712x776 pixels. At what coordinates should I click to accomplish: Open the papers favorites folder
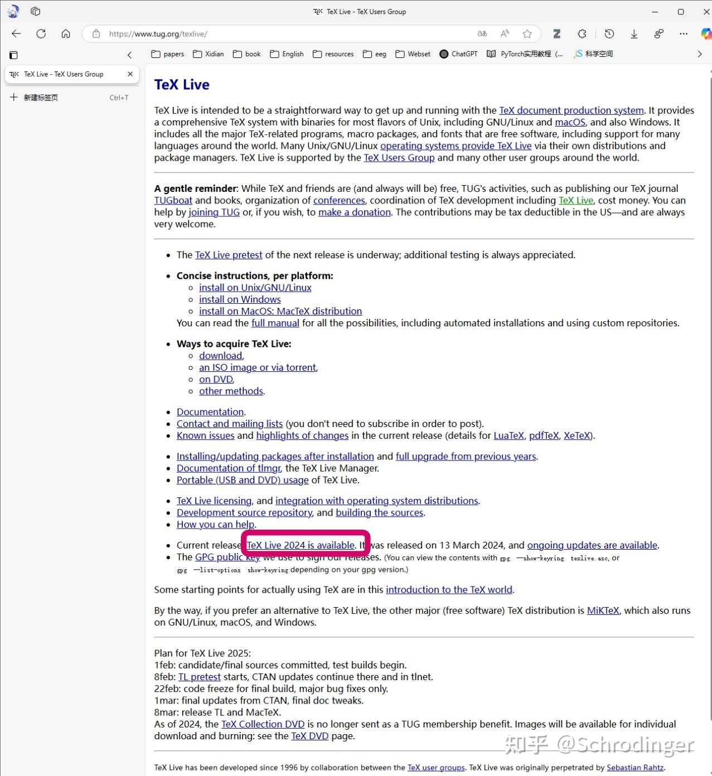(168, 54)
